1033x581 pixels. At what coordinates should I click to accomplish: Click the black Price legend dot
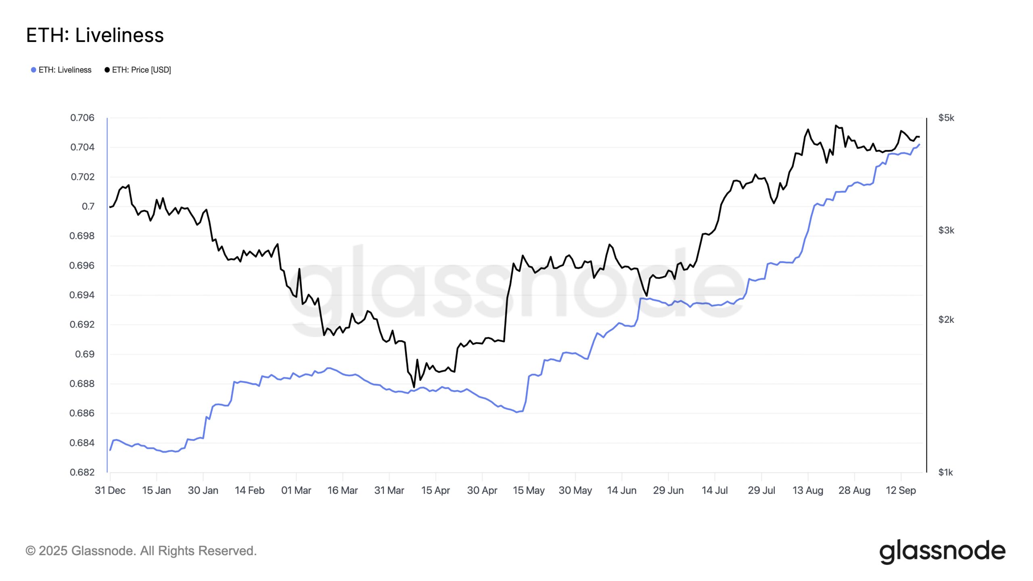[107, 70]
